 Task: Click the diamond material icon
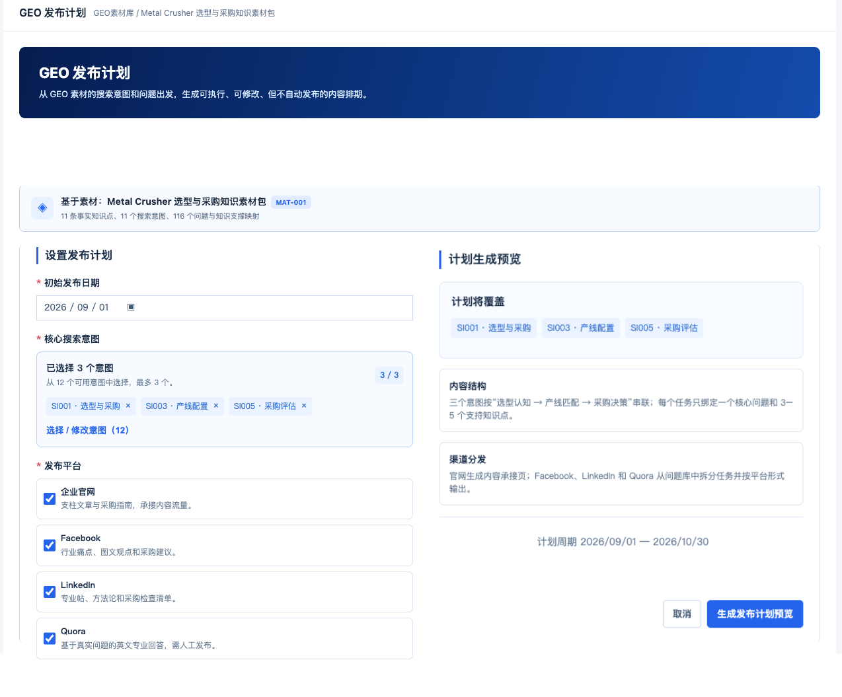click(42, 207)
